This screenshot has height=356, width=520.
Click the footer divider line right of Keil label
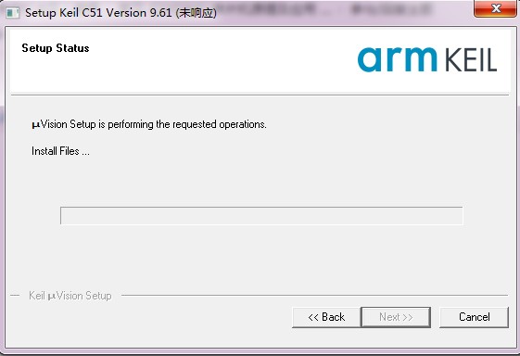(314, 295)
